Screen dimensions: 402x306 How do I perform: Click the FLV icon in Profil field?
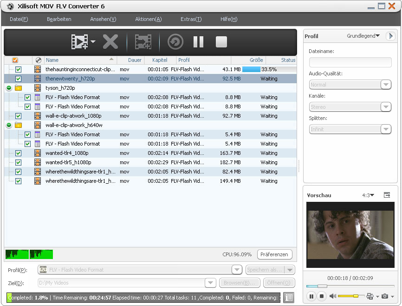coord(43,270)
